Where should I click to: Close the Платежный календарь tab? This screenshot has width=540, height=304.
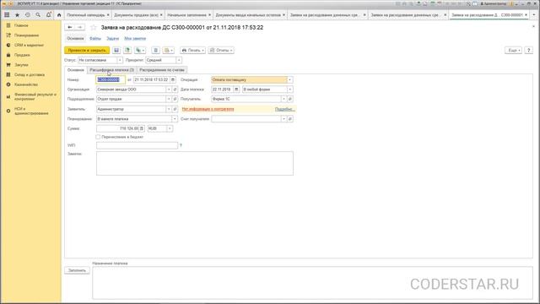pyautogui.click(x=108, y=15)
